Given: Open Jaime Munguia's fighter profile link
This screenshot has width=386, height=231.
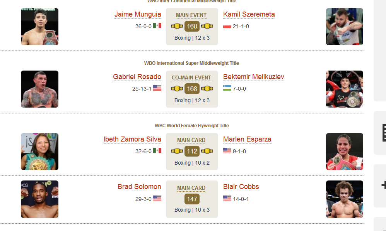Looking at the screenshot, I should pyautogui.click(x=138, y=15).
